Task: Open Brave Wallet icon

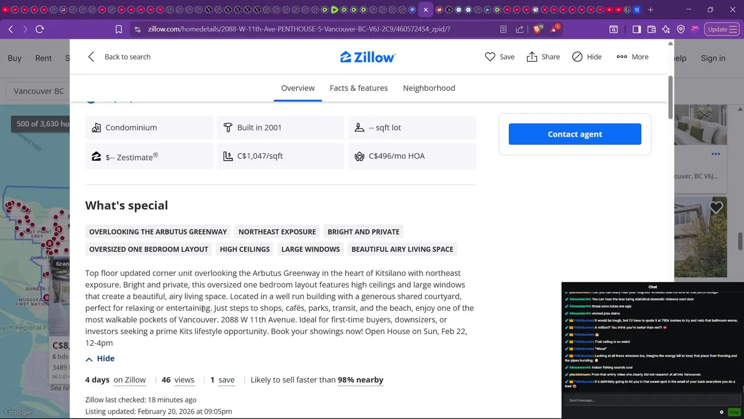Action: tap(652, 29)
